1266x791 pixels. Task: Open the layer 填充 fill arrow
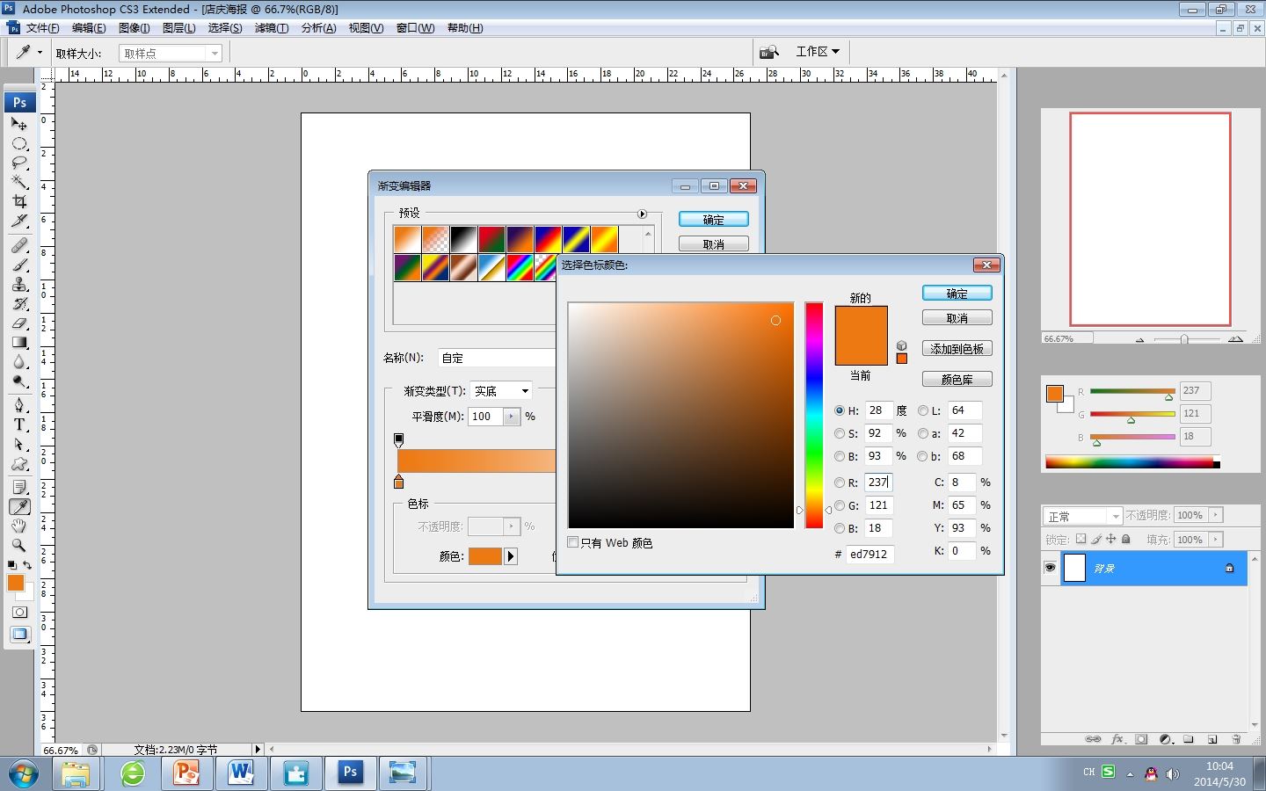(1216, 539)
